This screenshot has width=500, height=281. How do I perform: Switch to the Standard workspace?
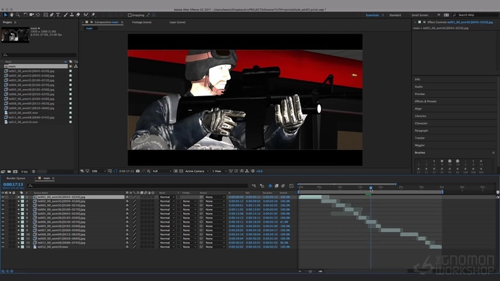click(x=395, y=14)
